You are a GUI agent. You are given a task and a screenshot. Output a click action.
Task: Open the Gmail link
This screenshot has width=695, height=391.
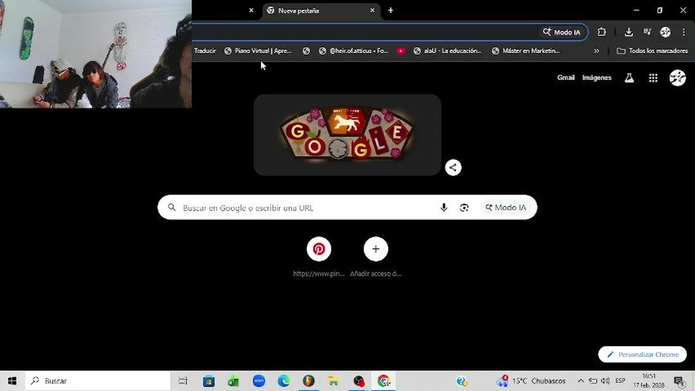click(566, 78)
